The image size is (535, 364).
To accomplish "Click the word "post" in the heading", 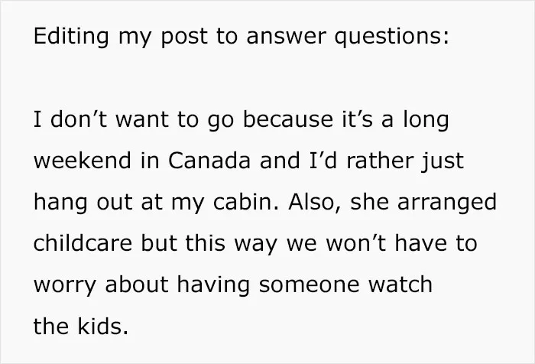I will pos(184,37).
